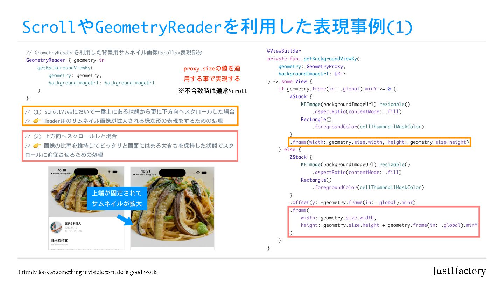This screenshot has width=504, height=284.
Task: Click the red proxy.sizeの値を適用 note
Action: [x=212, y=74]
